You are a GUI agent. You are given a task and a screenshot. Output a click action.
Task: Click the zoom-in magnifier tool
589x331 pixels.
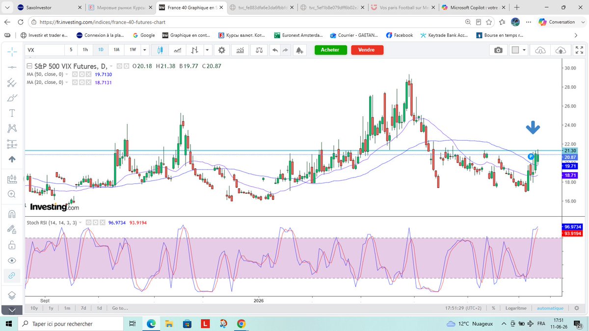[12, 194]
